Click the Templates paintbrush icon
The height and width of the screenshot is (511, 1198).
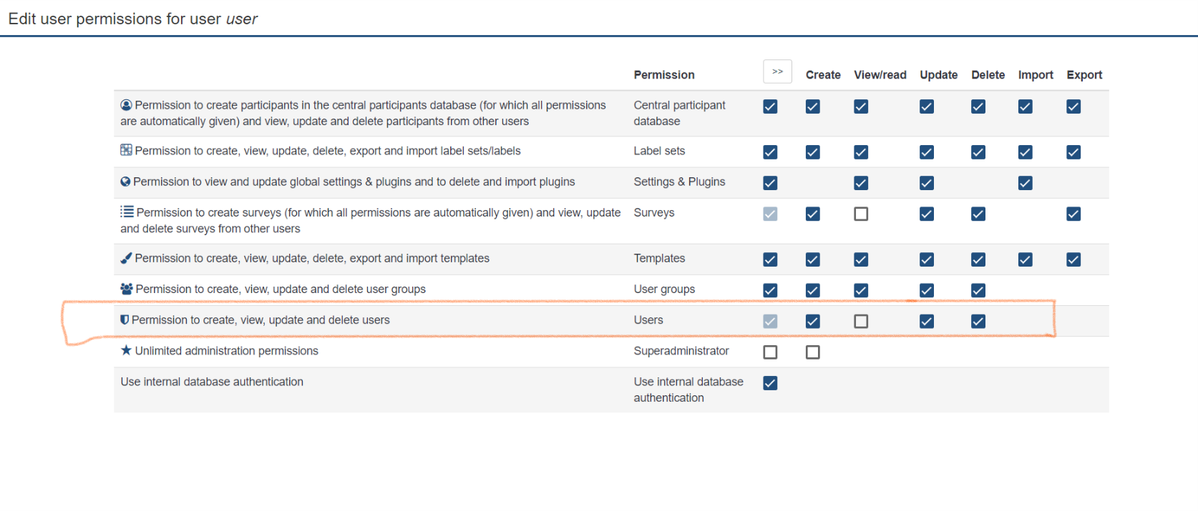click(x=126, y=258)
